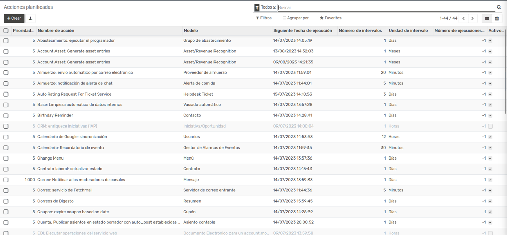
Task: Click the Buscar search field
Action: (x=385, y=7)
